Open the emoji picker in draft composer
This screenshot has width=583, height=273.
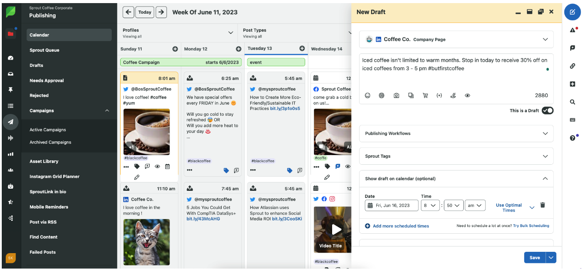pos(367,95)
